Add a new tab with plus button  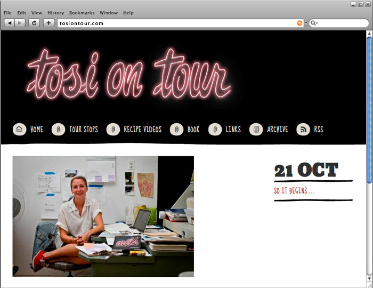pos(48,23)
